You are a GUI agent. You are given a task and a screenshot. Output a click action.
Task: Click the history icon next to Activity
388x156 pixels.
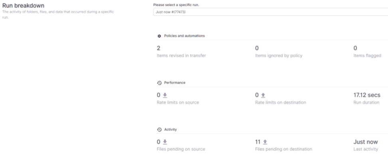(159, 130)
